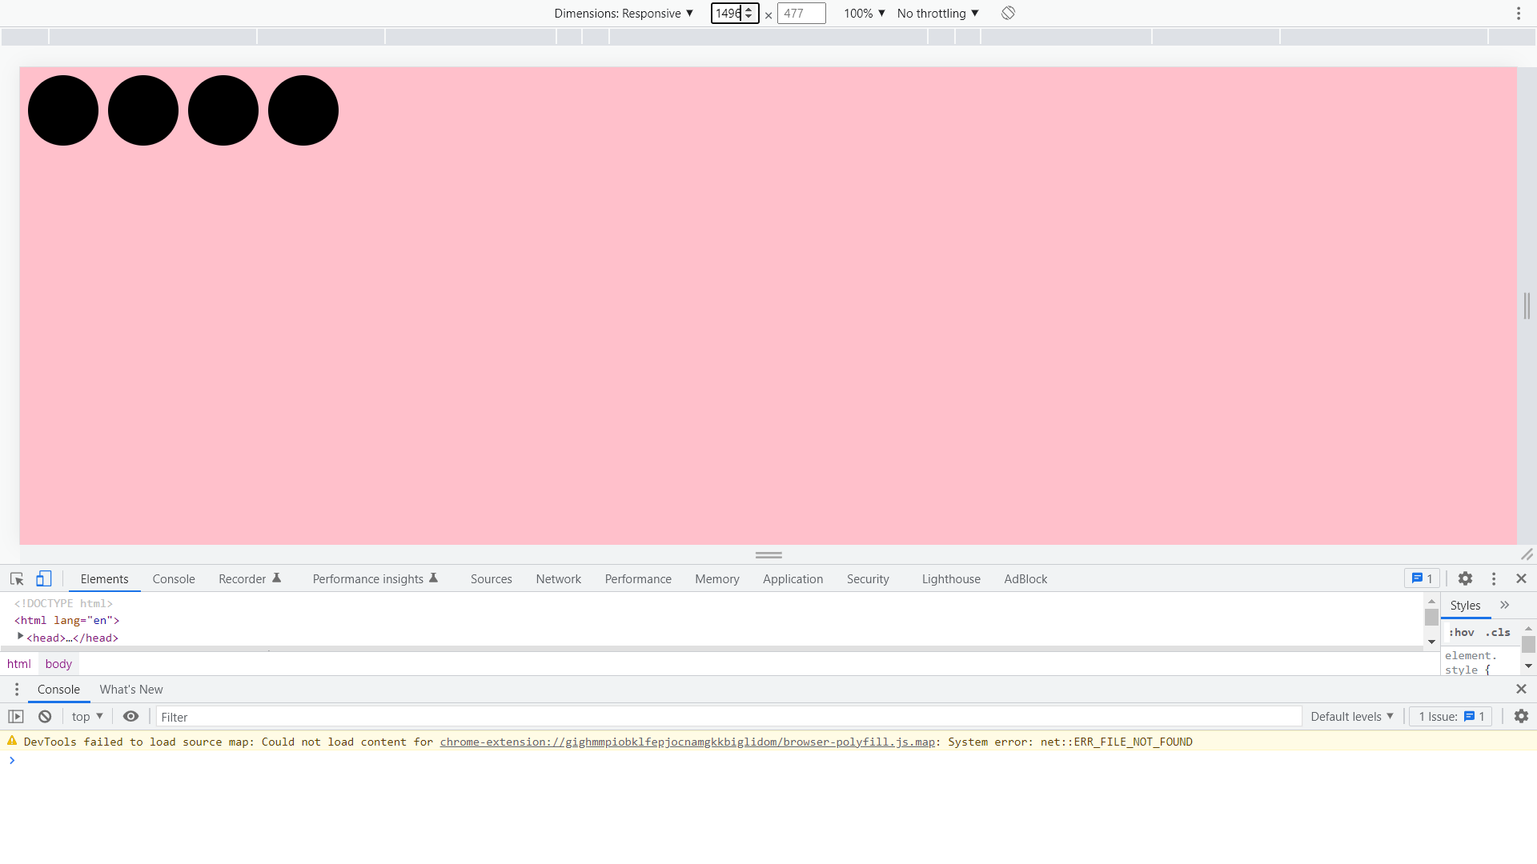Viewport: 1537px width, 864px height.
Task: Open the browser-polyfill.js.map extension link
Action: [688, 742]
